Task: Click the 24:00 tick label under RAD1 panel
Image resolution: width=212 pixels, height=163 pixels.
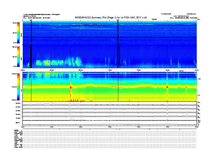Action: pos(196,70)
